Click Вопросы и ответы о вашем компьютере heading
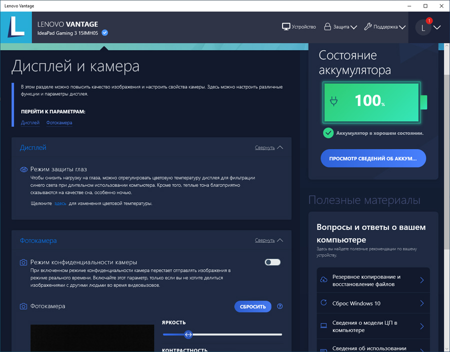 (371, 233)
